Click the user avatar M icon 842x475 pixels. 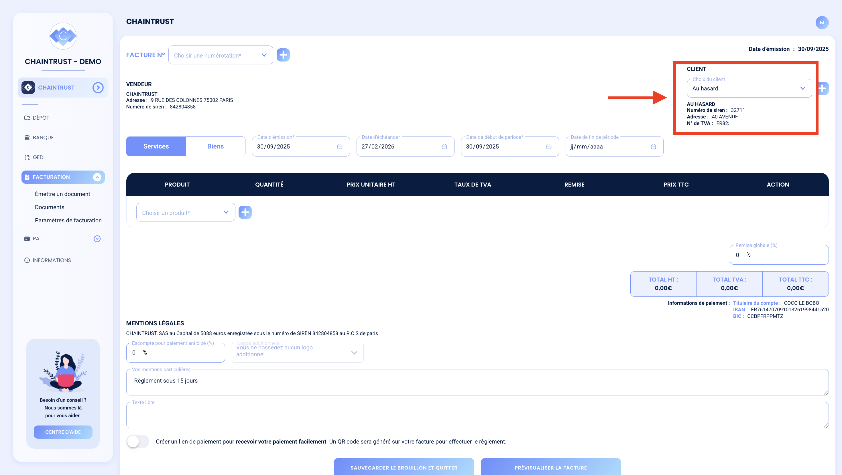click(x=822, y=23)
